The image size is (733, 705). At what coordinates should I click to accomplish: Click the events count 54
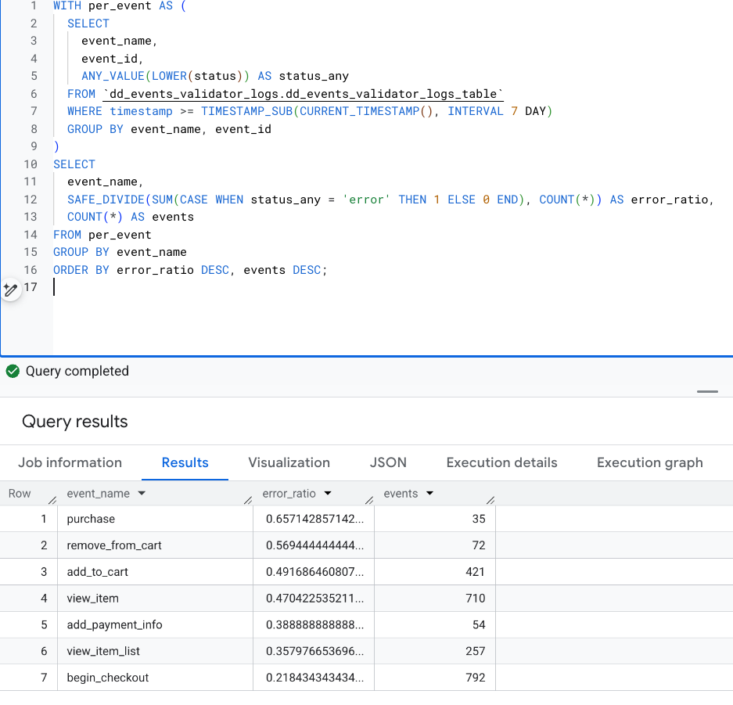pyautogui.click(x=479, y=624)
